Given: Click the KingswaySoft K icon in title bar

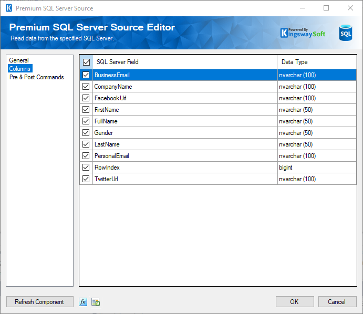Looking at the screenshot, I should (9, 8).
